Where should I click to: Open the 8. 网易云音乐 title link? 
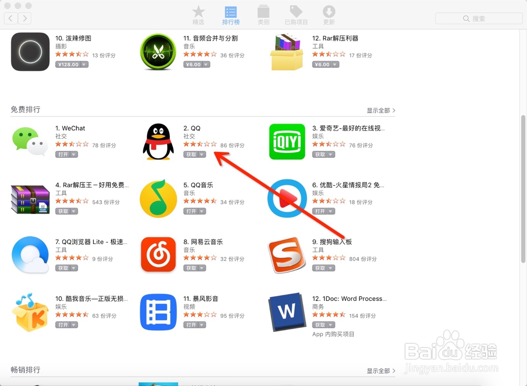203,242
